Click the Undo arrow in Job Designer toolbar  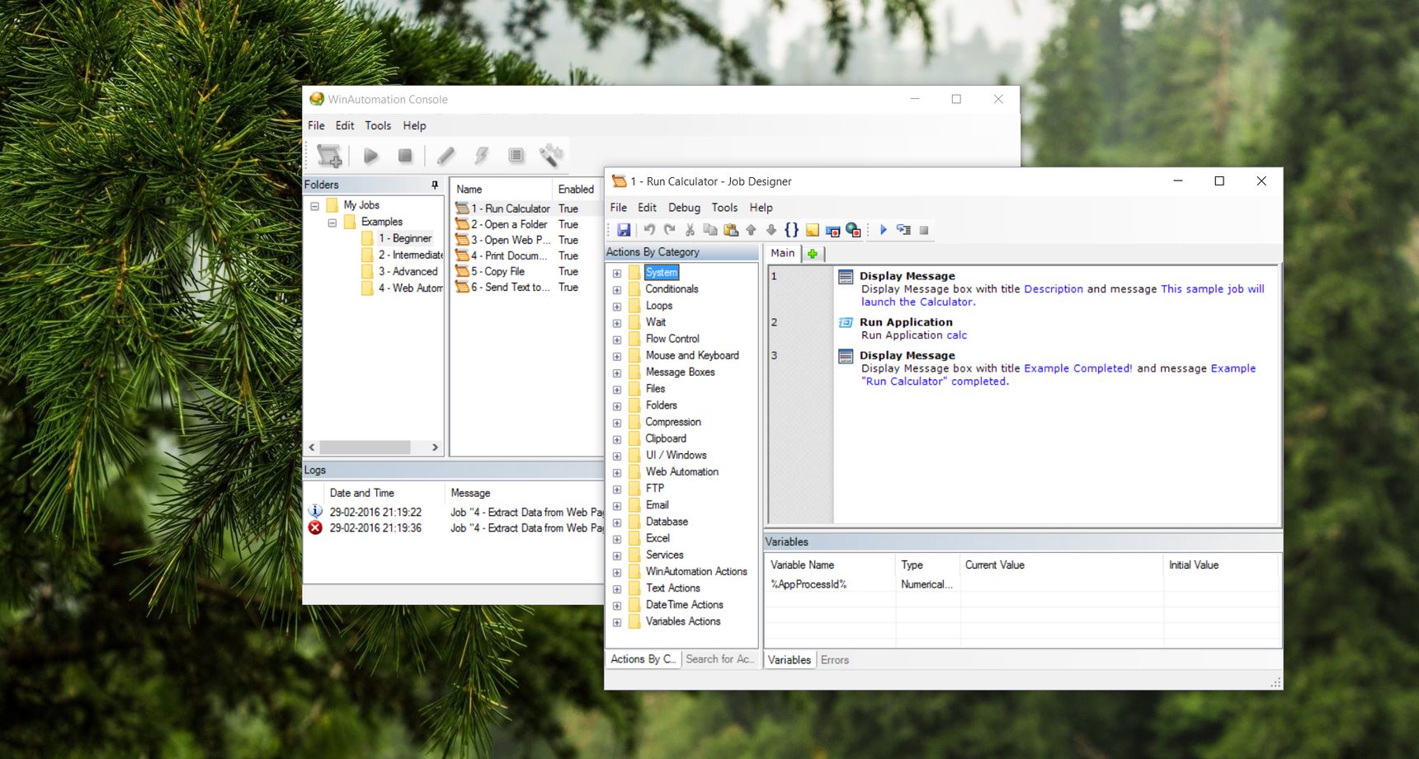(x=649, y=230)
